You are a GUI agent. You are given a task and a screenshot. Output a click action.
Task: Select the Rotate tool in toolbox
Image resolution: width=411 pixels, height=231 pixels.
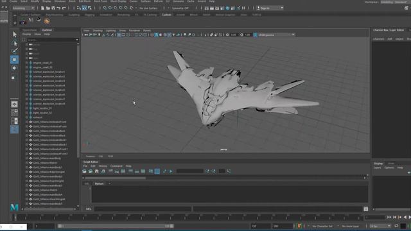point(14,68)
